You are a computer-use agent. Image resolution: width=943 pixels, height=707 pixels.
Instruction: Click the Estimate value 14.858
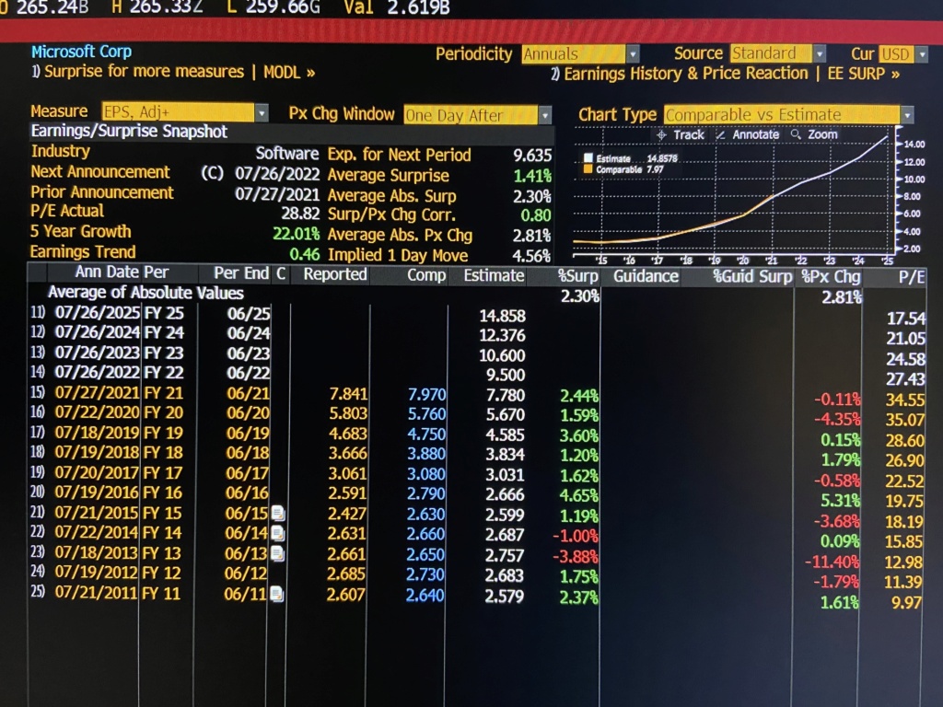click(502, 316)
